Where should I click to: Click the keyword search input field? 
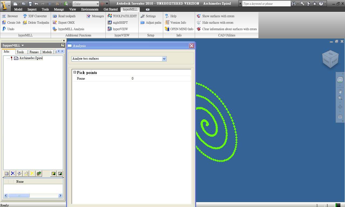(266, 4)
